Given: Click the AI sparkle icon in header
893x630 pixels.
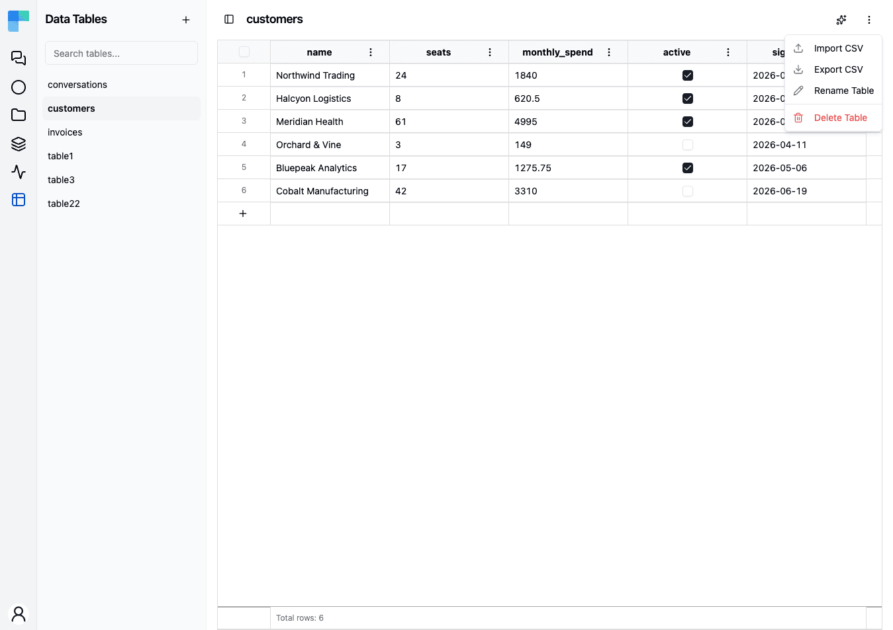Looking at the screenshot, I should pyautogui.click(x=841, y=20).
